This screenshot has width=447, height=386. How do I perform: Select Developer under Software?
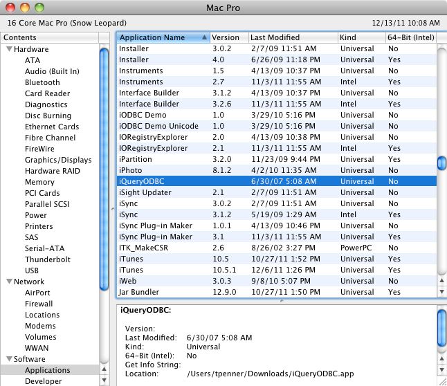click(x=44, y=381)
